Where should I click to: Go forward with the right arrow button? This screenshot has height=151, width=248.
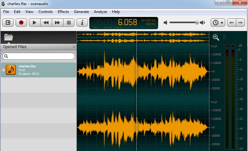[x=240, y=22]
